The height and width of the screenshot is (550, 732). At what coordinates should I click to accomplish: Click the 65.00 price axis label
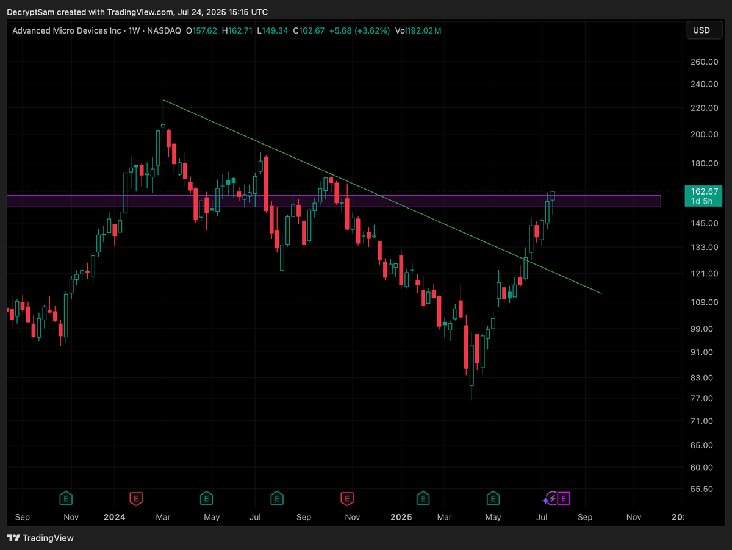click(x=702, y=445)
